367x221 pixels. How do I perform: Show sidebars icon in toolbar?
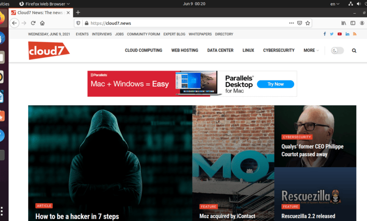tap(353, 23)
